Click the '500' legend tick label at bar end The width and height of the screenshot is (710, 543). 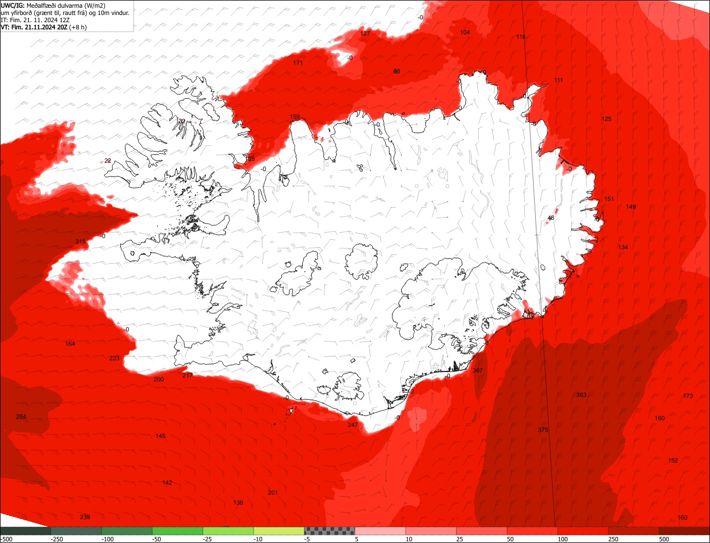[x=664, y=539]
